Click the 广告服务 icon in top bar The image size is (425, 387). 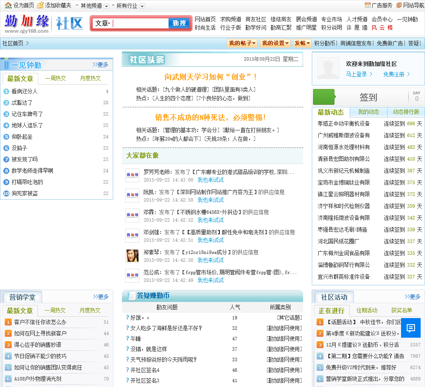368,5
